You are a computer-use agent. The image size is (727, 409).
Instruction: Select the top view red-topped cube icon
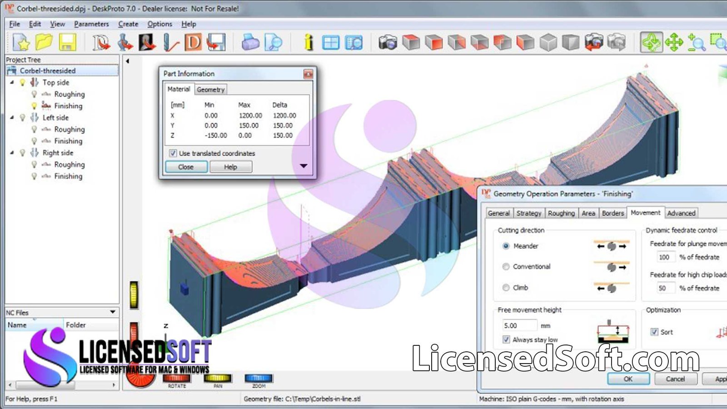(411, 43)
